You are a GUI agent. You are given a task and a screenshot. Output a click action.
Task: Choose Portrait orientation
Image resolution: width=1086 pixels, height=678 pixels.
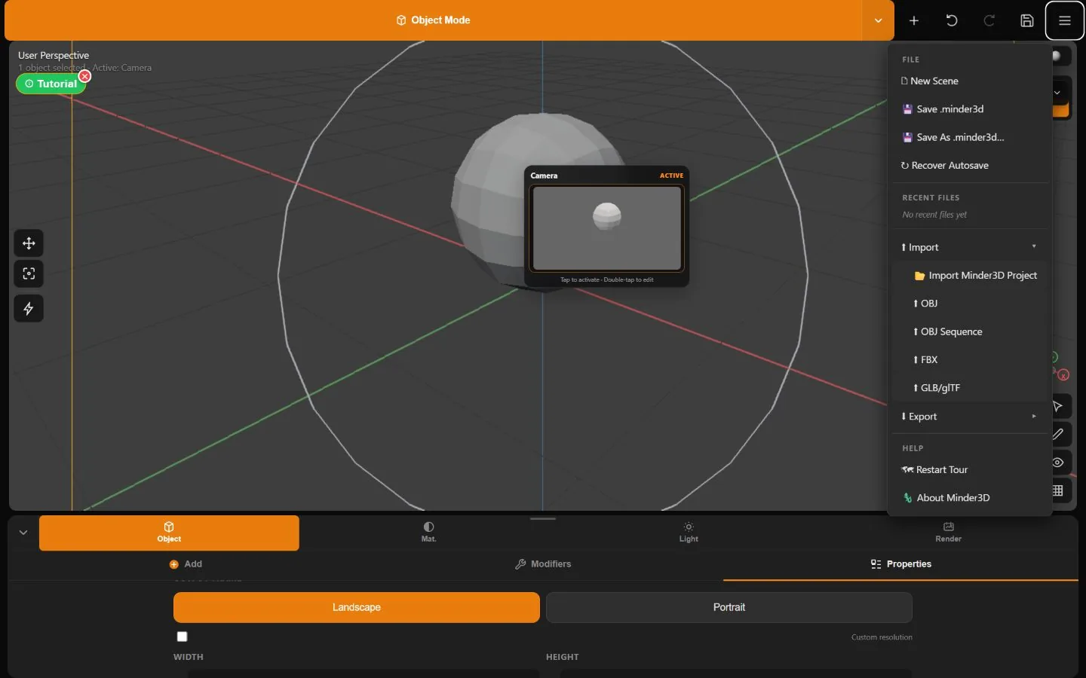point(729,607)
